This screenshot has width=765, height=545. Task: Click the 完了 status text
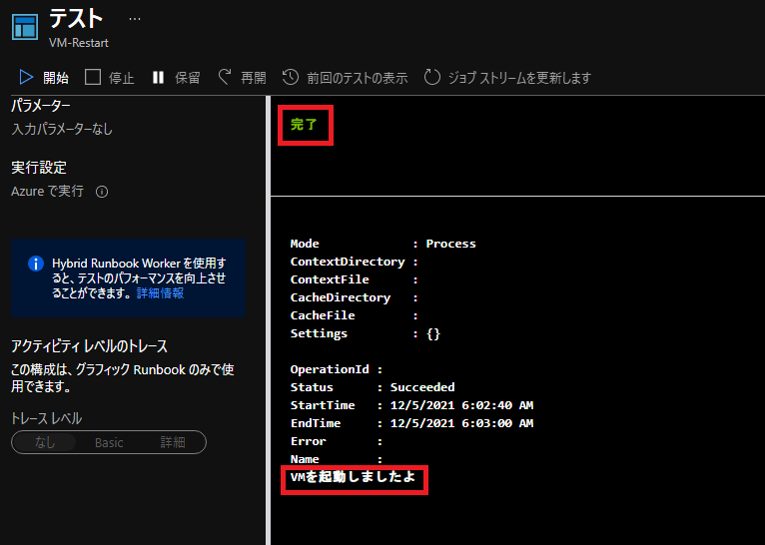click(304, 125)
